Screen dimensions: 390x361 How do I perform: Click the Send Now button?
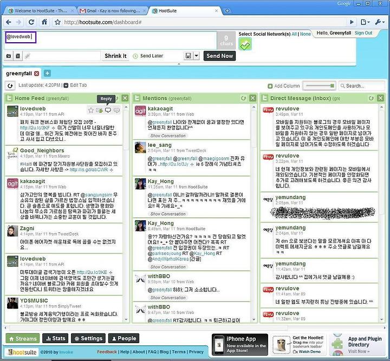(219, 56)
